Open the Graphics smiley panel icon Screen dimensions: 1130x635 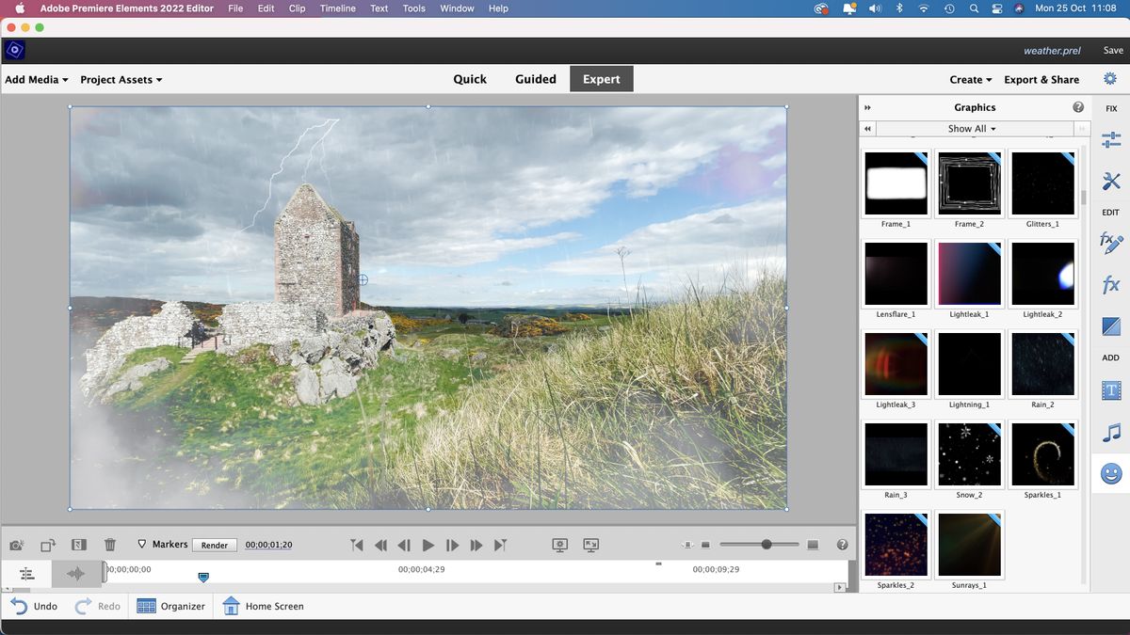pos(1111,474)
